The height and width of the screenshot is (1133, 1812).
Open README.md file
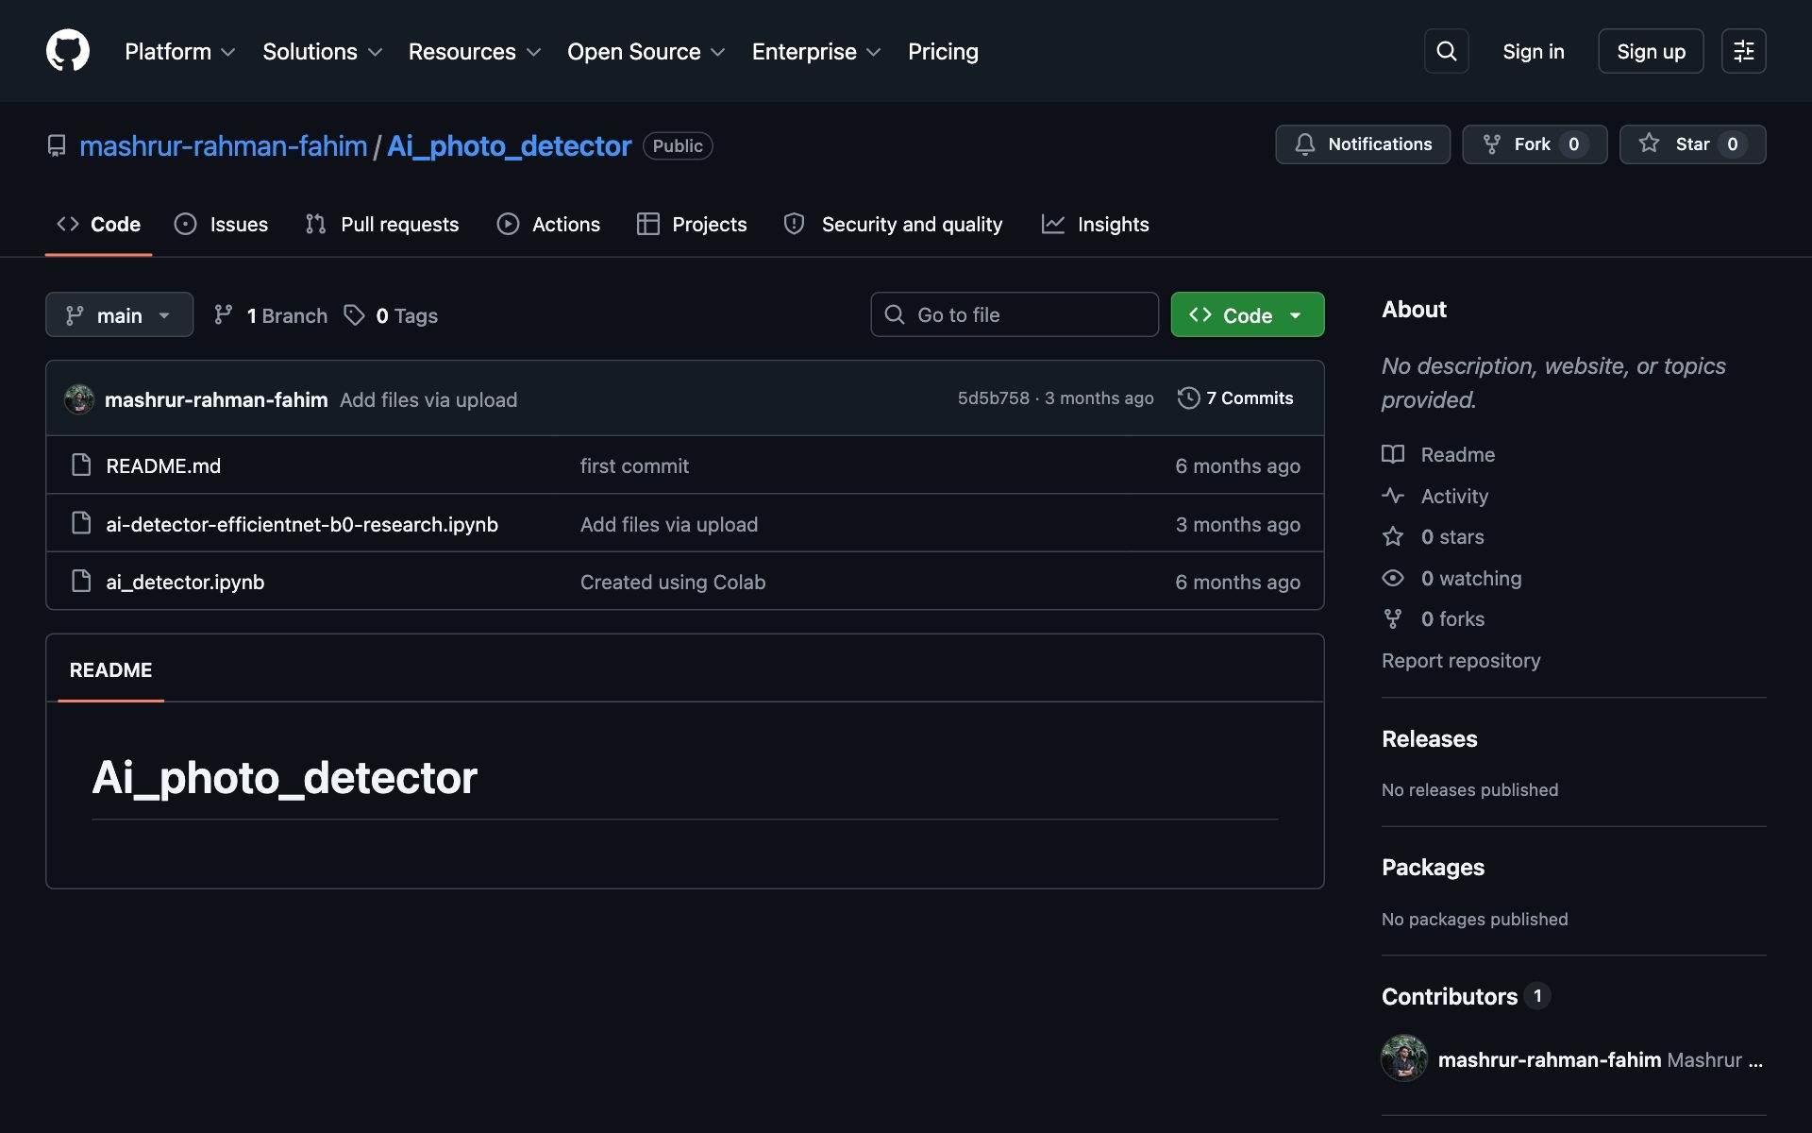click(x=163, y=465)
